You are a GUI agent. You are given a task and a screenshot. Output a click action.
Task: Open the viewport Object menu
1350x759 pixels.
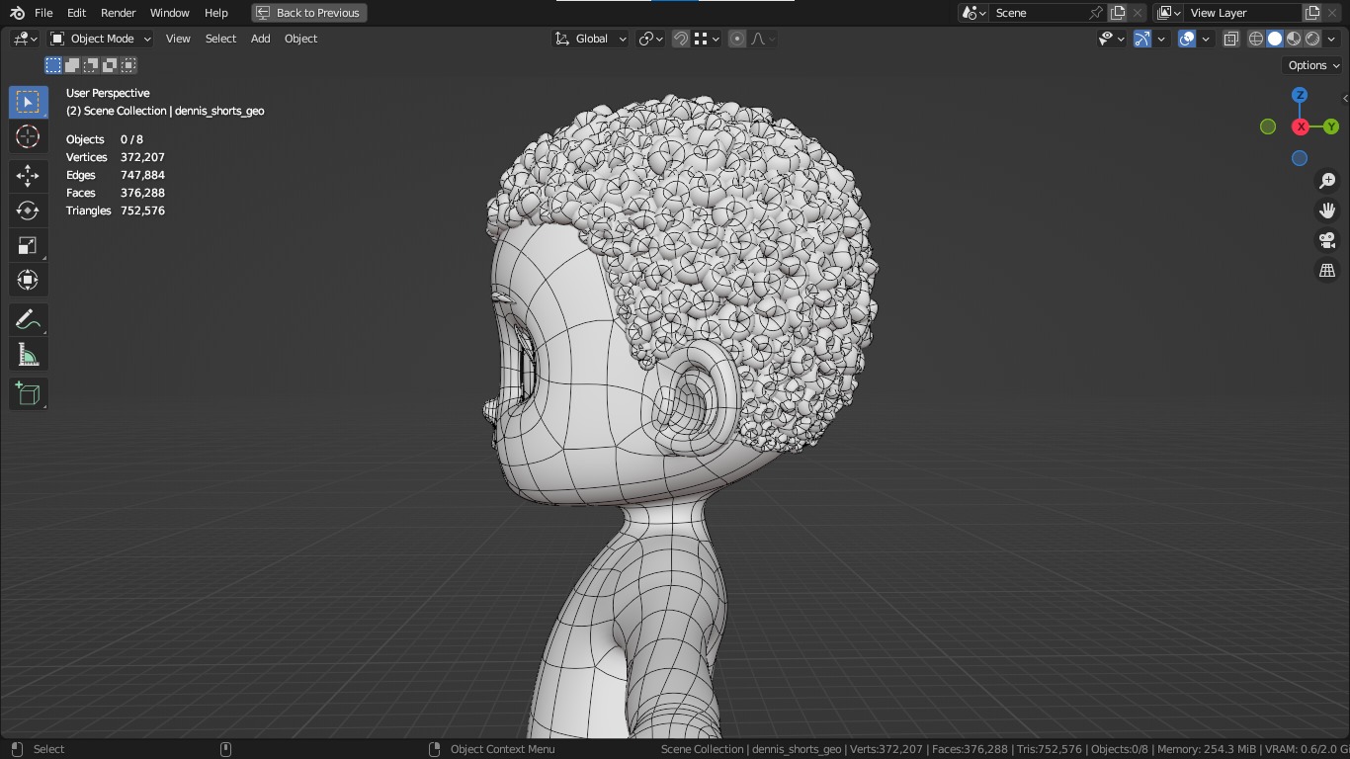coord(300,39)
